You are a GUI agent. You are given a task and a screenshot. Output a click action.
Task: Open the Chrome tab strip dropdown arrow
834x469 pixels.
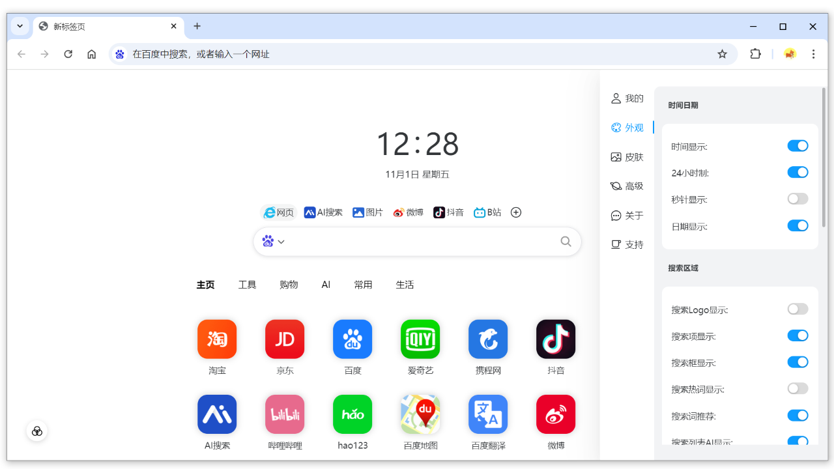(19, 26)
